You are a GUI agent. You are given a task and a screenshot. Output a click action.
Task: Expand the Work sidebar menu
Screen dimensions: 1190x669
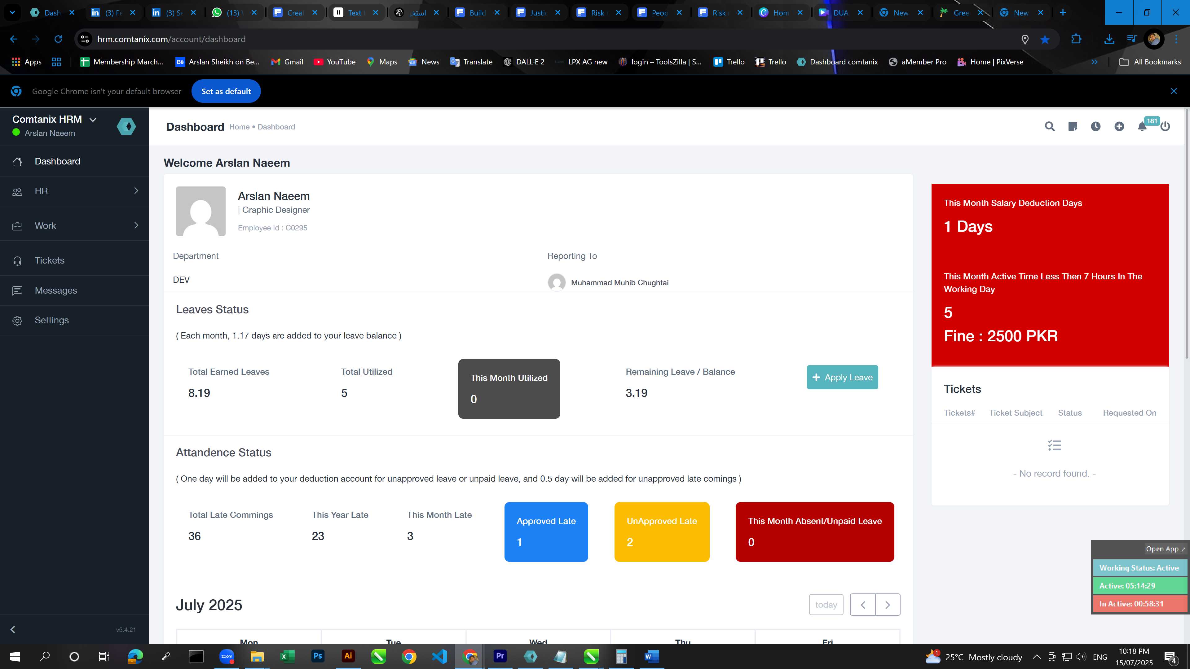74,226
